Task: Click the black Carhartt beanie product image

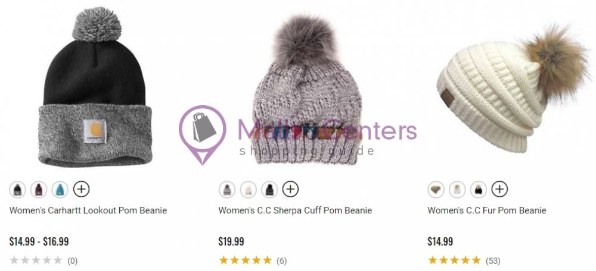Action: coord(95,87)
